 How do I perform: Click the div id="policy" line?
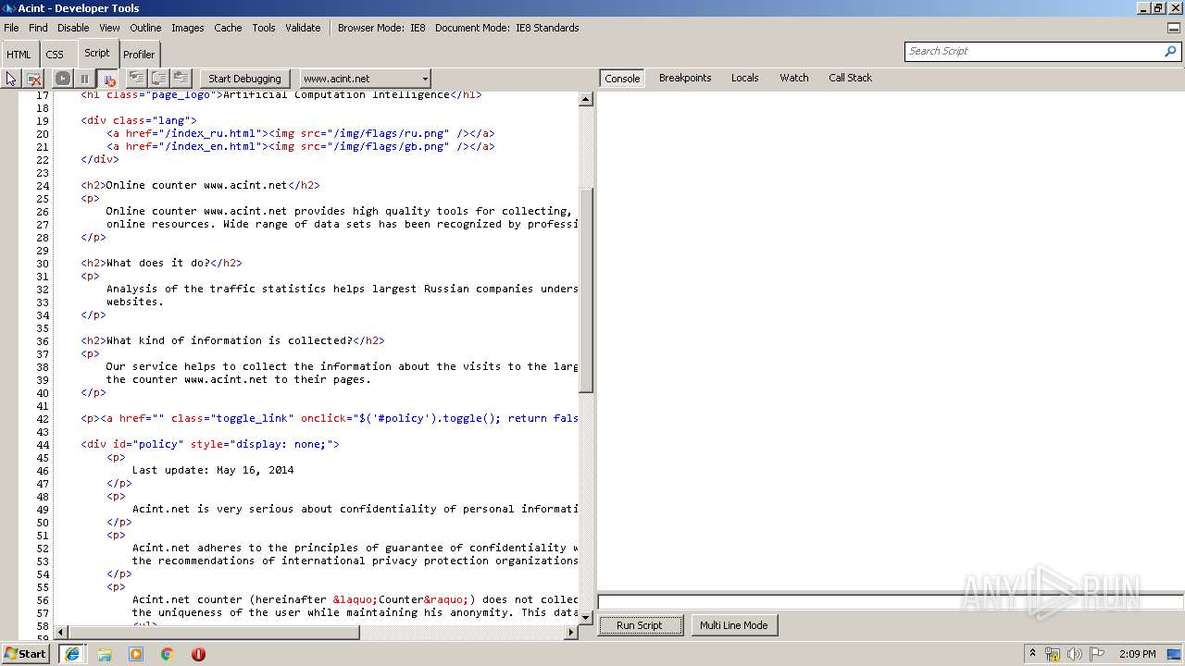click(x=210, y=444)
